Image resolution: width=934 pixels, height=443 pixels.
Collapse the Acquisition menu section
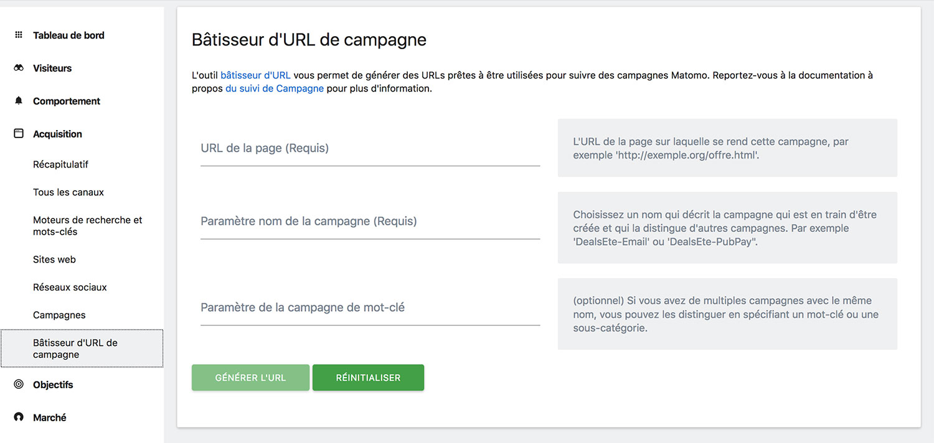[x=57, y=134]
